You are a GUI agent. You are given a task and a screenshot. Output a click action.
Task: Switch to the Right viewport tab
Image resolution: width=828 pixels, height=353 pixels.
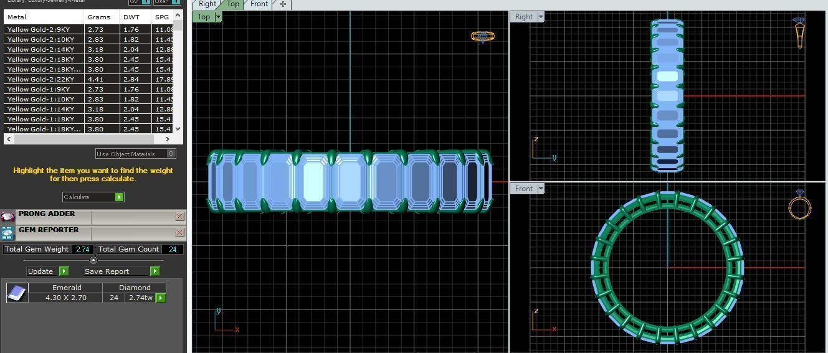click(x=207, y=4)
